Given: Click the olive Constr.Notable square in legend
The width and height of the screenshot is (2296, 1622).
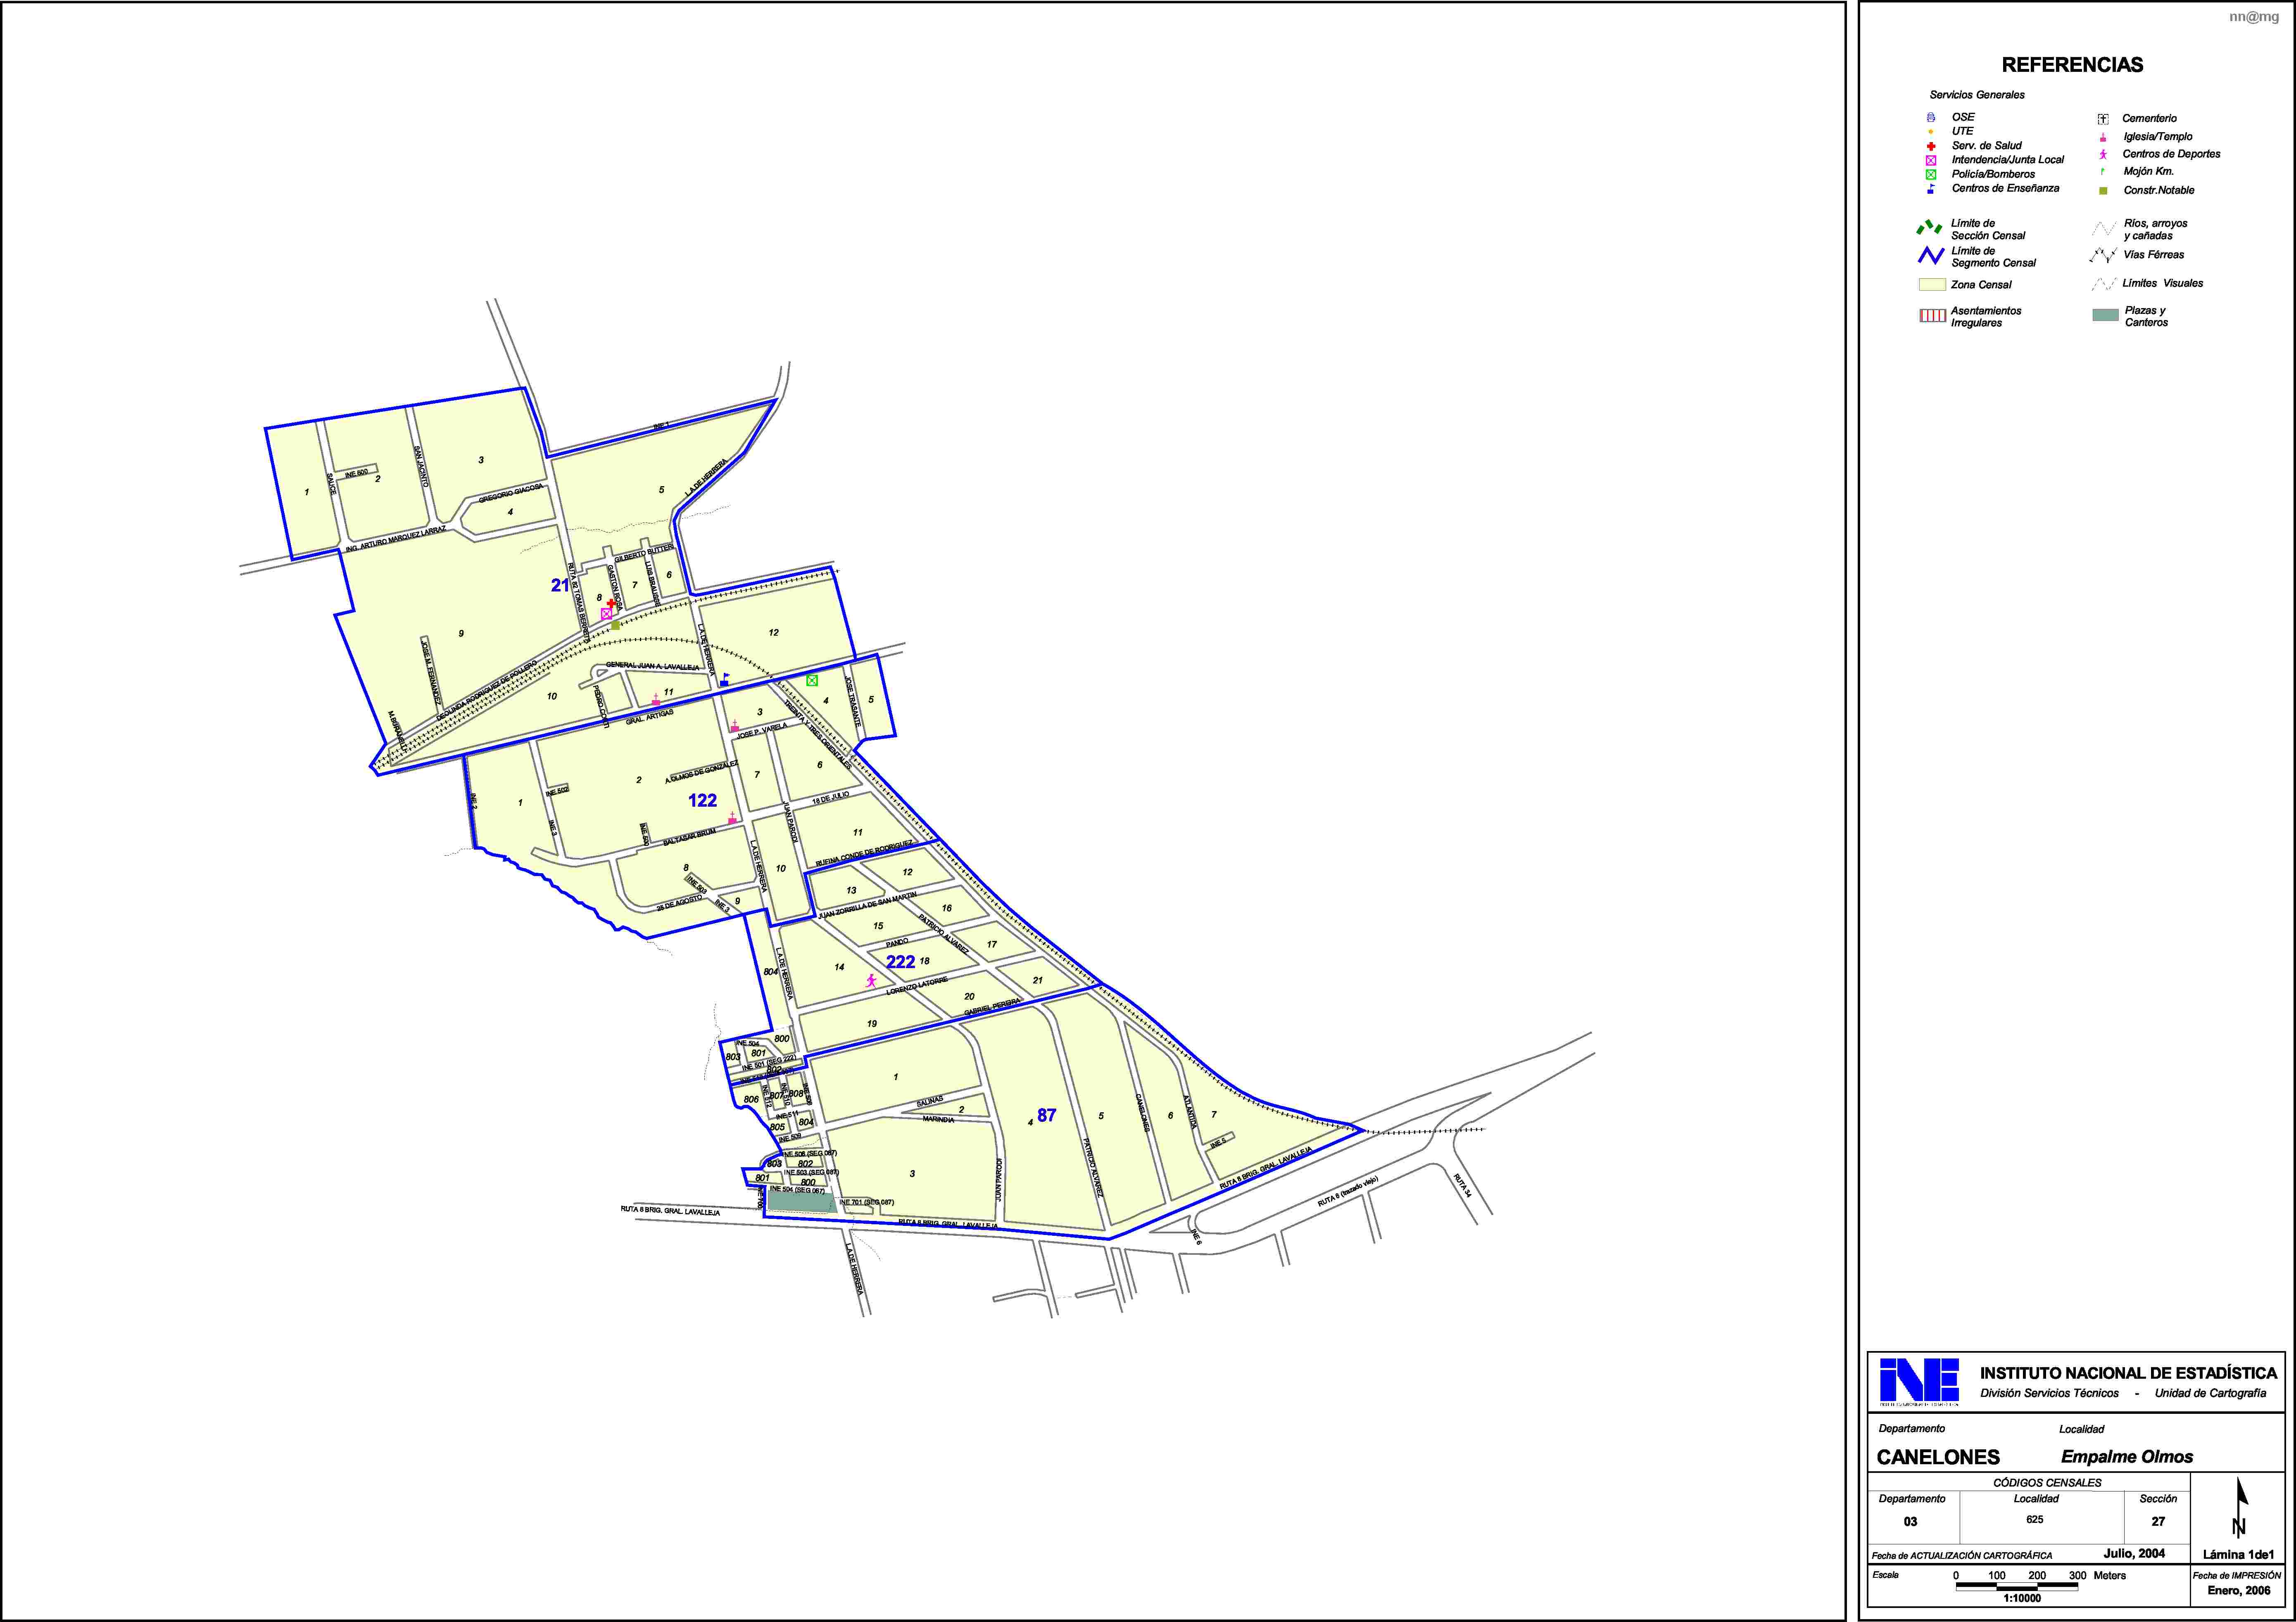Looking at the screenshot, I should coord(2103,190).
